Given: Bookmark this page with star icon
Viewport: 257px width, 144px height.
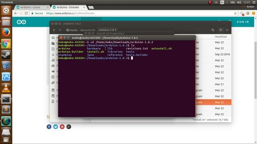Looking at the screenshot, I should pyautogui.click(x=235, y=13).
